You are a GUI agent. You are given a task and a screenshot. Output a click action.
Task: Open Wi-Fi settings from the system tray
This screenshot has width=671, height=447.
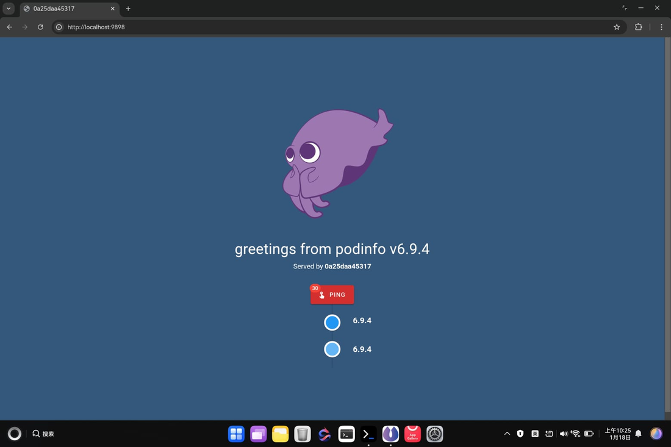575,433
